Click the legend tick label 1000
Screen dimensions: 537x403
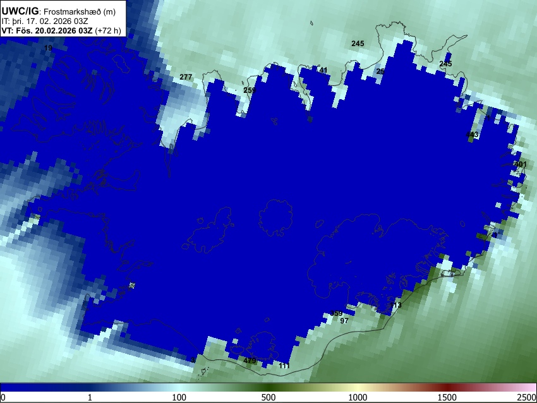point(358,397)
